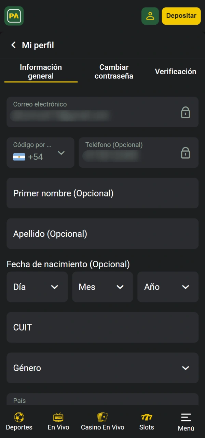Screen dimensions: 205x438
Task: Switch to the Cambiar contraseña tab
Action: click(114, 72)
